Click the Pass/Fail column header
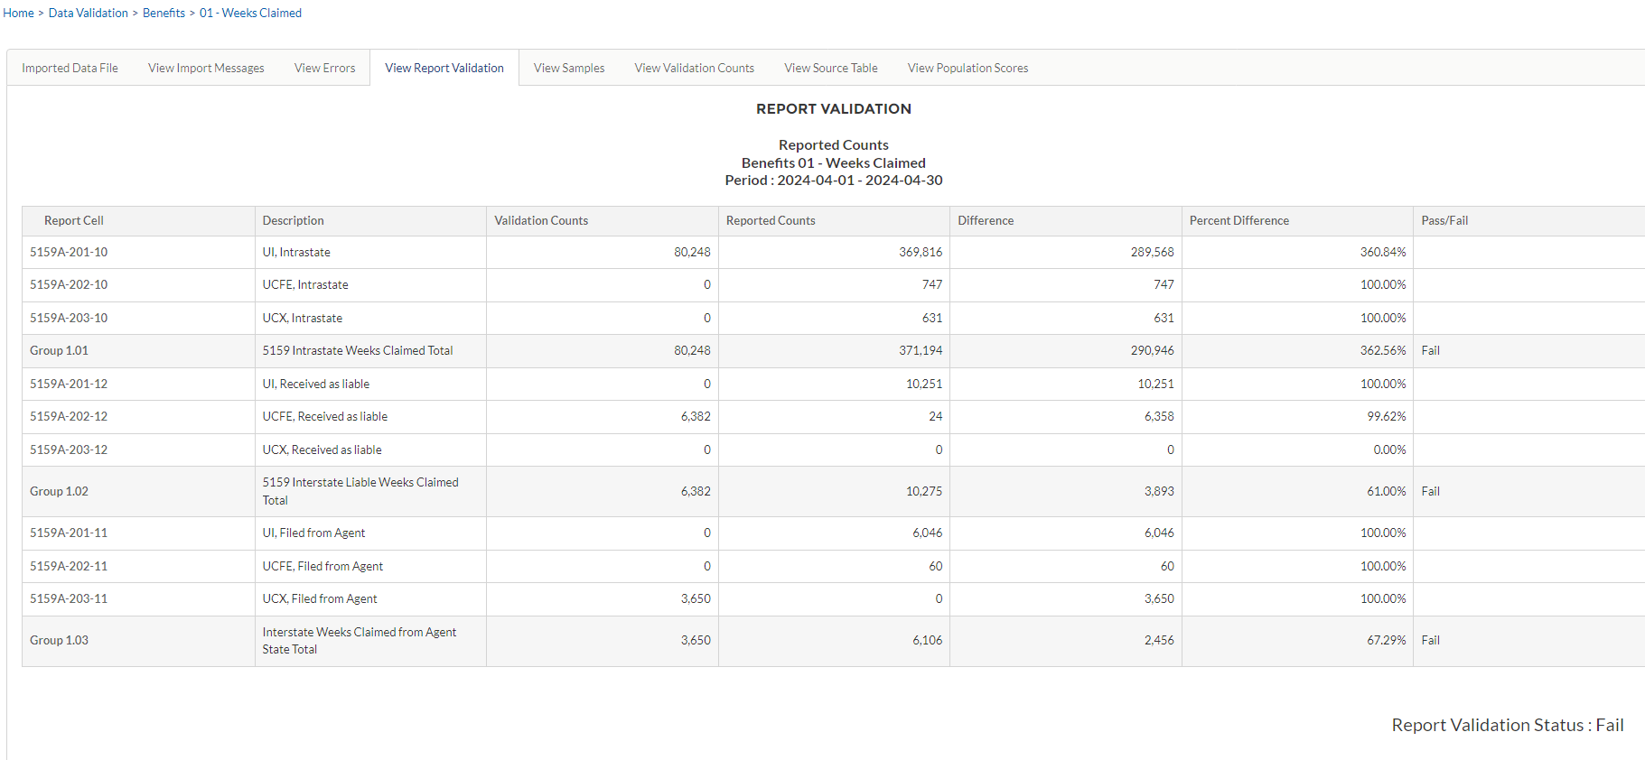The image size is (1645, 760). click(1444, 220)
